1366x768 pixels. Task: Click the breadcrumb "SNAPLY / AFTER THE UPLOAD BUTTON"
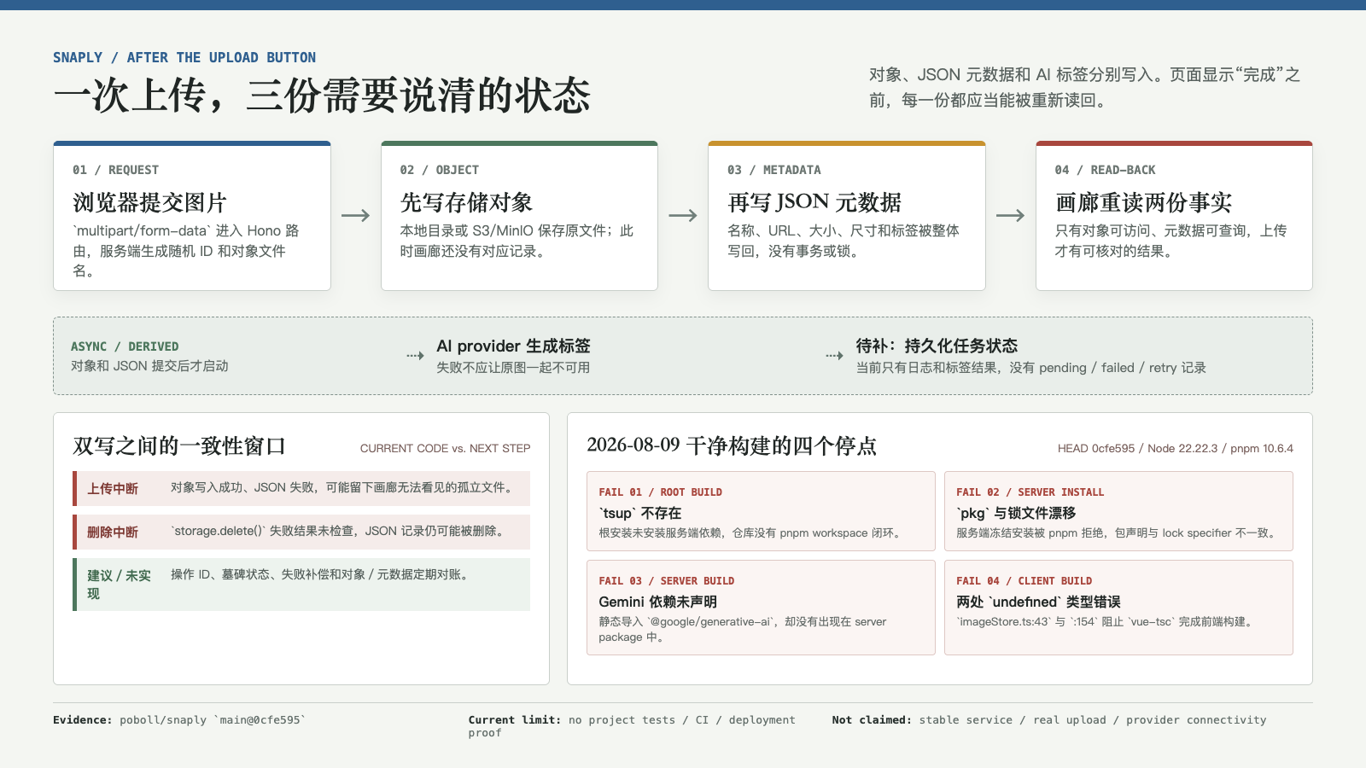[184, 57]
